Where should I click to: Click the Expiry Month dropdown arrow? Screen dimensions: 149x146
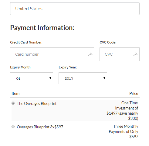(x=50, y=78)
